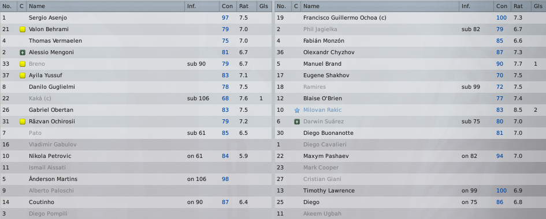Open Kaká (c) player link

pyautogui.click(x=40, y=99)
